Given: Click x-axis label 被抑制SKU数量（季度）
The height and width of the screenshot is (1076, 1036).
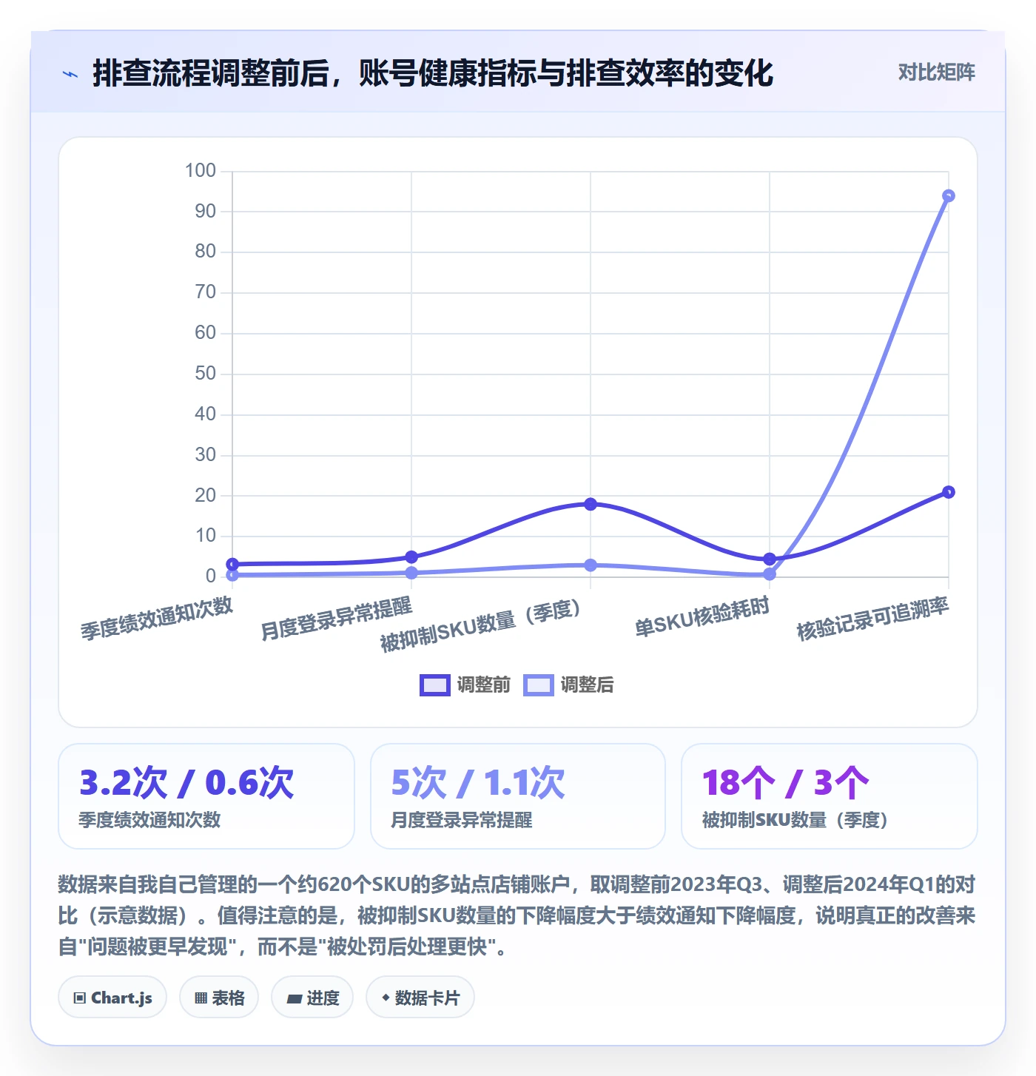Looking at the screenshot, I should click(482, 626).
